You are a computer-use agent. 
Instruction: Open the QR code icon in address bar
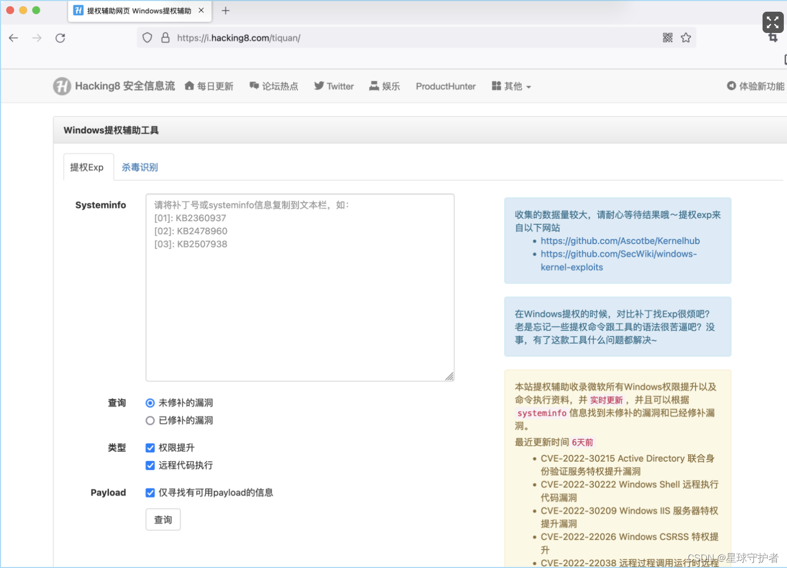click(x=668, y=38)
